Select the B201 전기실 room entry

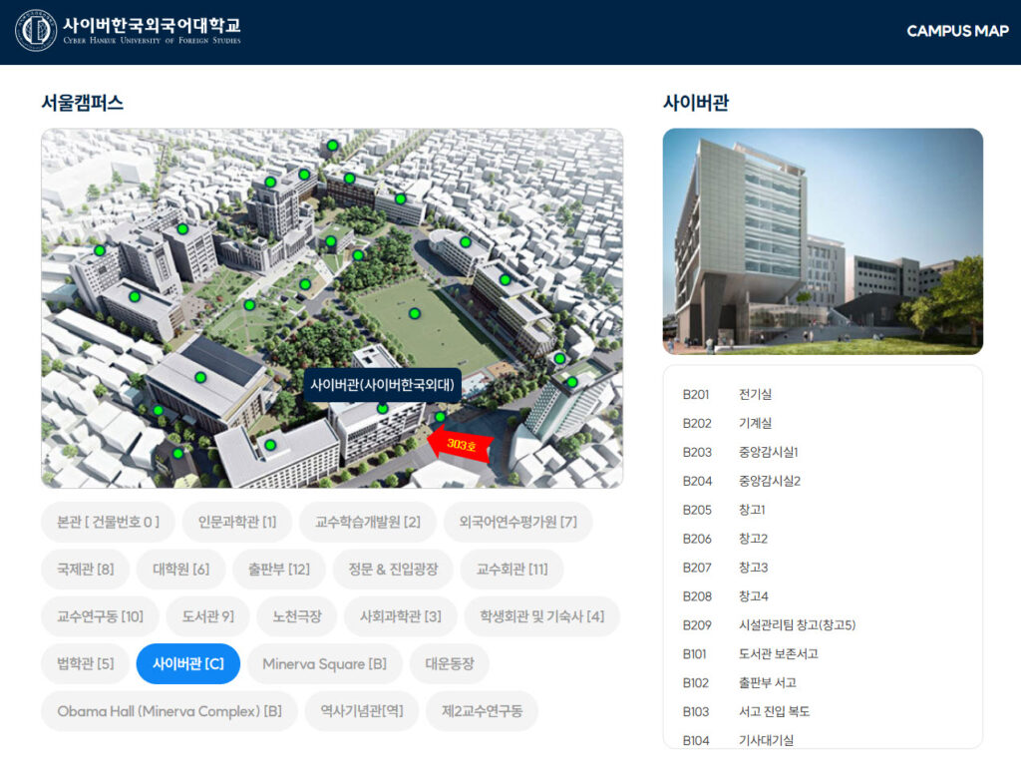(728, 394)
